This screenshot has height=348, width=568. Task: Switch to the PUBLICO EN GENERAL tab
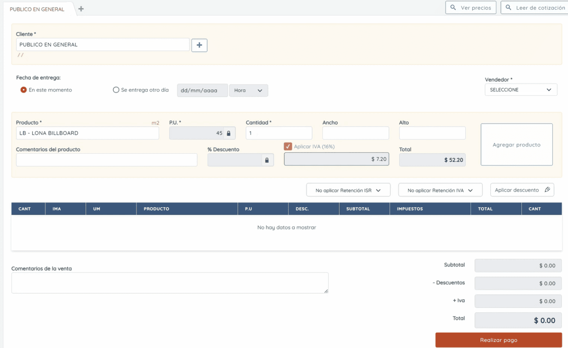37,9
